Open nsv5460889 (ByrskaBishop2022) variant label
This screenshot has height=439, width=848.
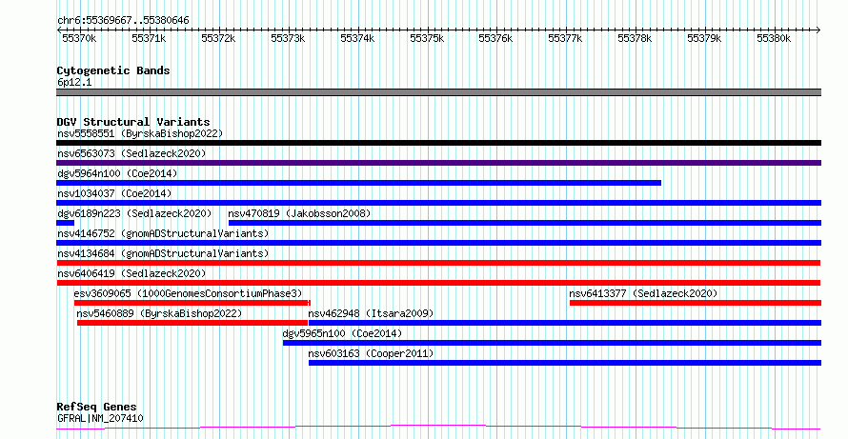159,313
